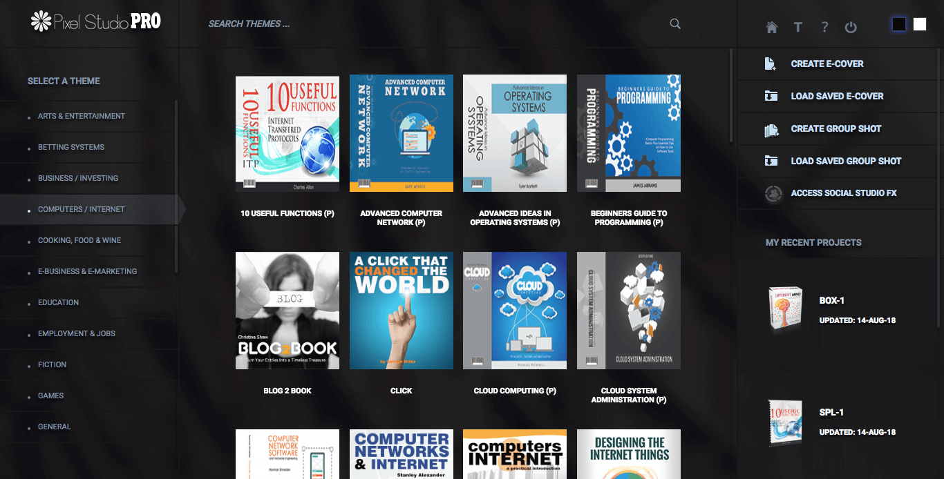
Task: Open the Designing the Internet Things cover
Action: pyautogui.click(x=629, y=454)
